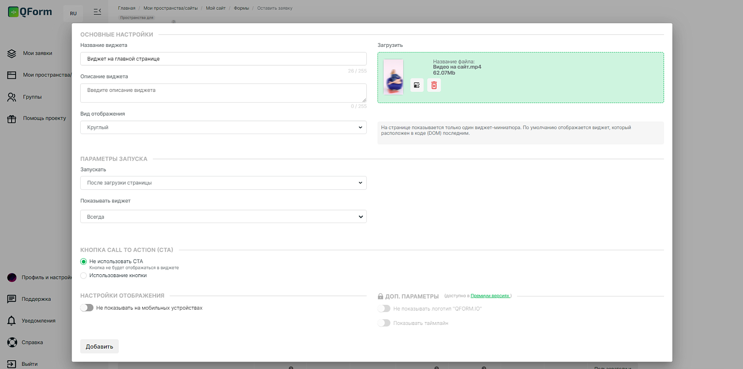Click Выйти to log out
Image resolution: width=743 pixels, height=369 pixels.
coord(30,364)
